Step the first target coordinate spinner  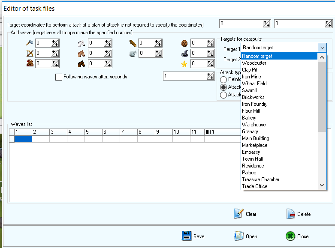click(267, 24)
